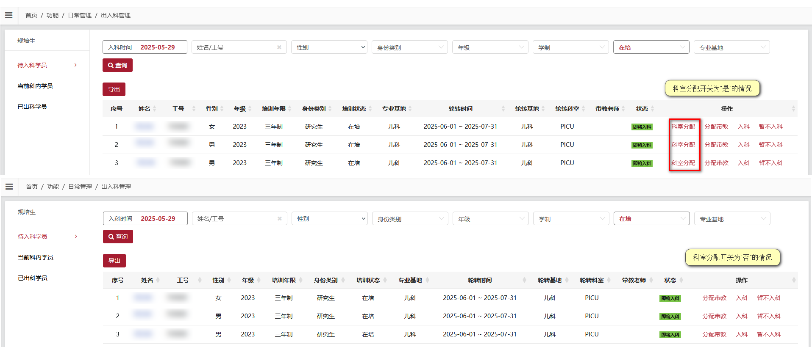Sort upper table by 工号 column icon
This screenshot has height=347, width=812.
[194, 109]
